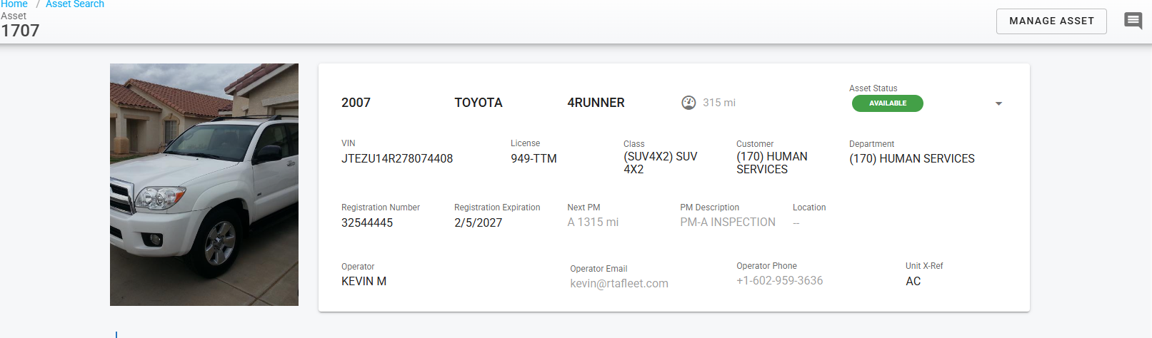Open Asset Search breadcrumb link

point(75,4)
